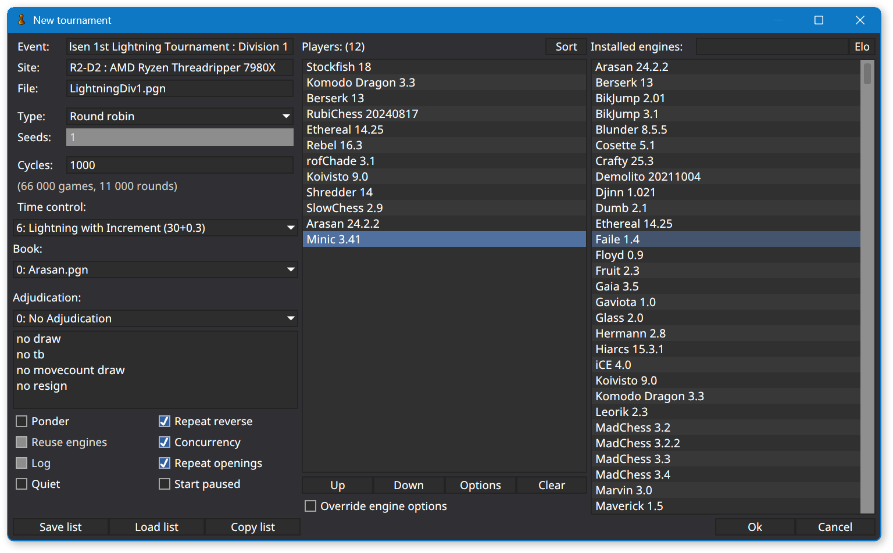The height and width of the screenshot is (553, 893).
Task: Select Komodo Dragon 3.3 in Players list
Action: pyautogui.click(x=444, y=82)
